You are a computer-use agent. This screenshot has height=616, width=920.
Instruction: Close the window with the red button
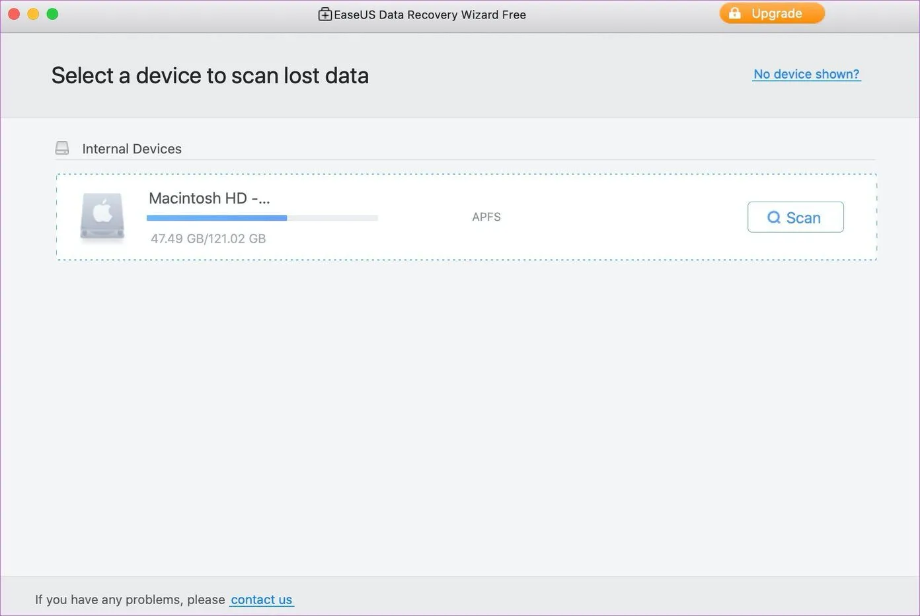point(13,14)
